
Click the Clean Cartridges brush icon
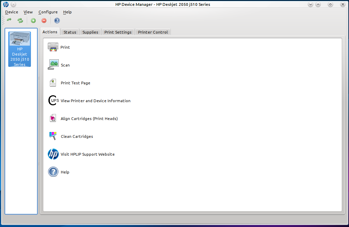pyautogui.click(x=53, y=136)
